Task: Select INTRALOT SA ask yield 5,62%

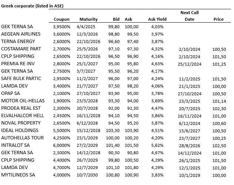Action: (x=158, y=145)
